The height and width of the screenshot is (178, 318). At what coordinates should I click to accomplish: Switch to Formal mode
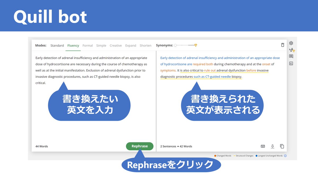tap(88, 45)
